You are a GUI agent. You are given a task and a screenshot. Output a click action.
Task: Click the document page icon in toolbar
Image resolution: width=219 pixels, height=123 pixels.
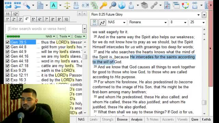[x=40, y=5]
